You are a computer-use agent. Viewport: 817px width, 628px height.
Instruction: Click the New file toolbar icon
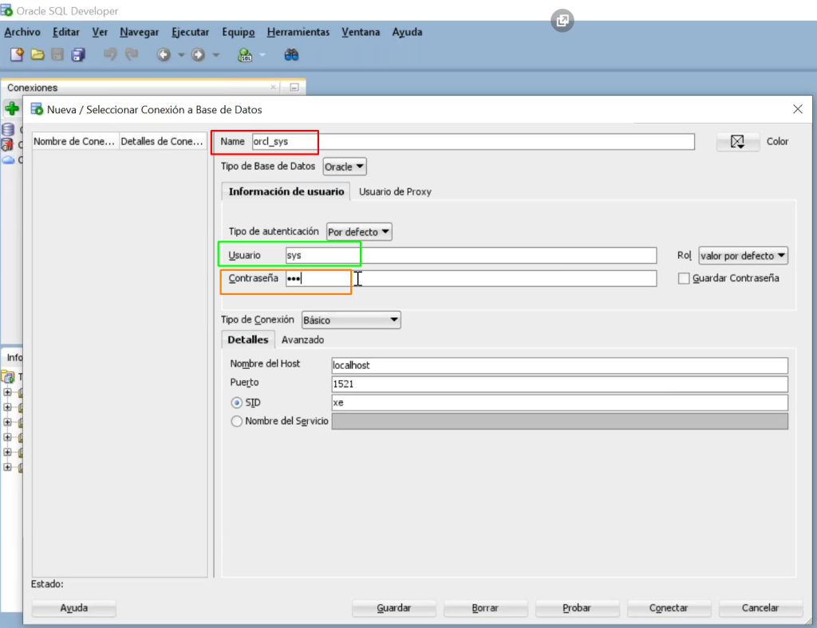point(17,55)
